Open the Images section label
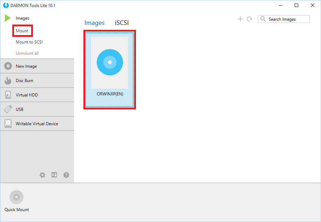 point(22,18)
